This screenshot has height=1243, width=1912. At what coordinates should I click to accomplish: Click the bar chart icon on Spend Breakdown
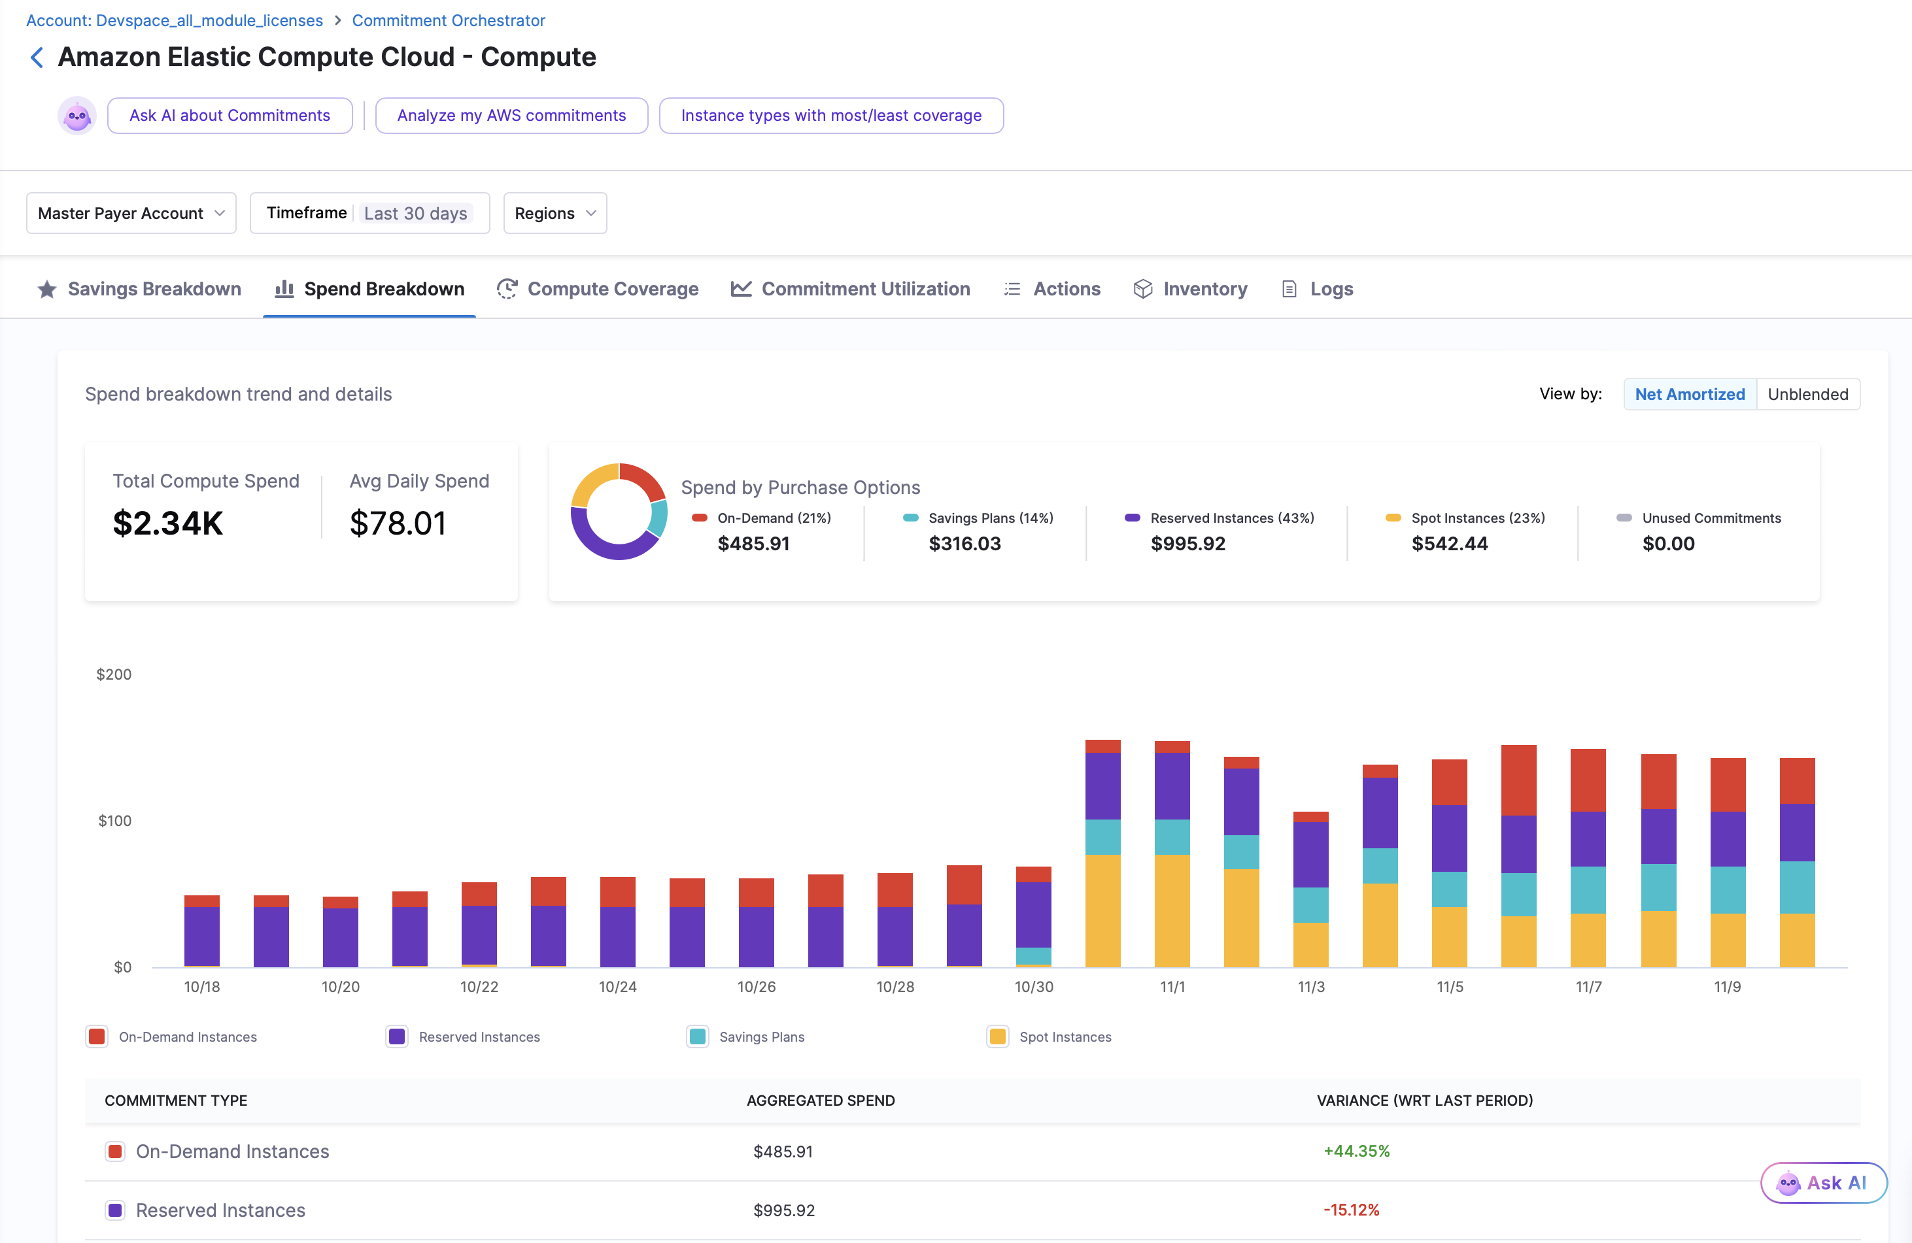(284, 289)
